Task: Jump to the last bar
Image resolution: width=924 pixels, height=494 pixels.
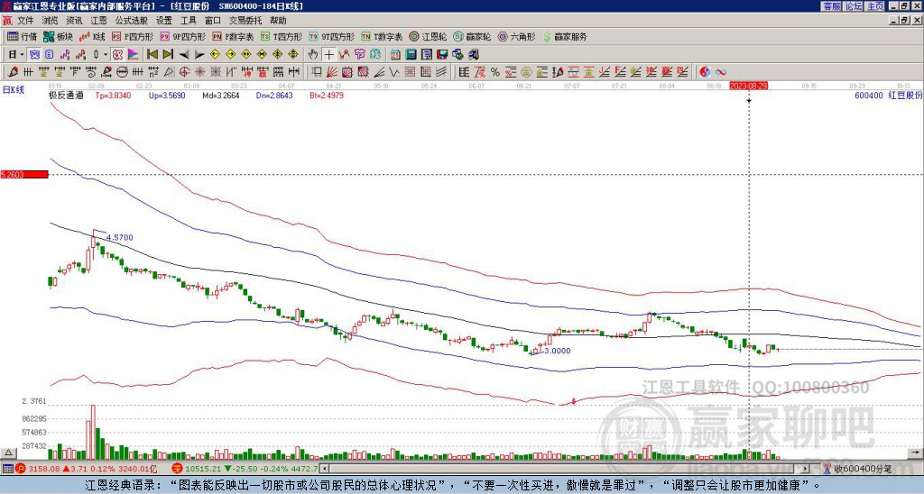Action: coord(167,55)
